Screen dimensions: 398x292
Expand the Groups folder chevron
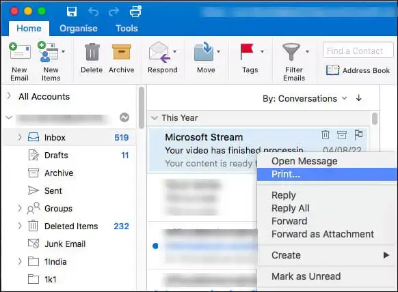(20, 208)
